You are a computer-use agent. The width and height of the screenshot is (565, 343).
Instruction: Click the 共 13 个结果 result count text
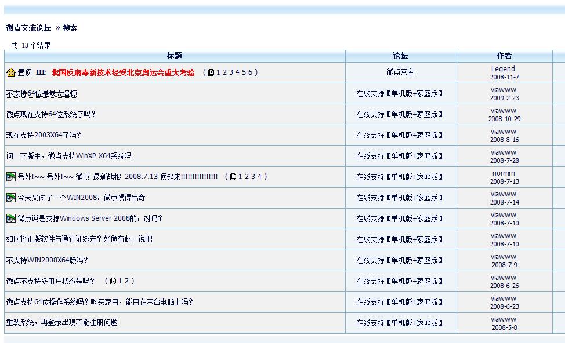pos(31,45)
